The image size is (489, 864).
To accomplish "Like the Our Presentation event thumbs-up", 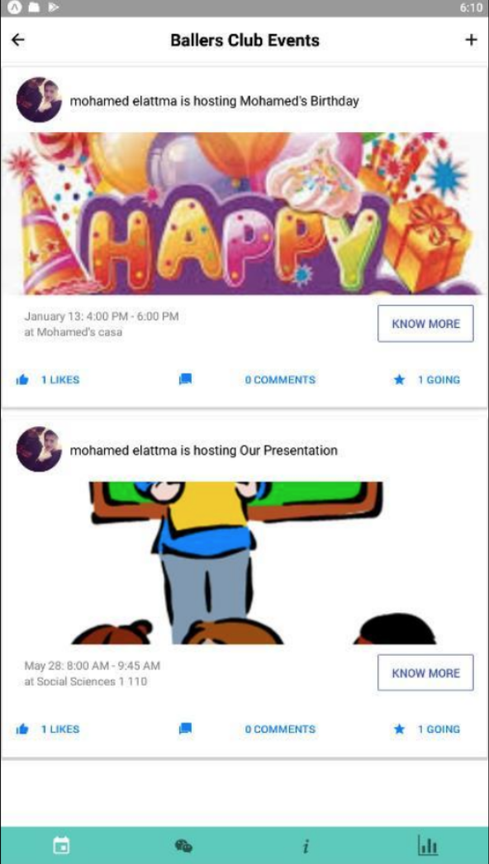I will click(x=22, y=729).
